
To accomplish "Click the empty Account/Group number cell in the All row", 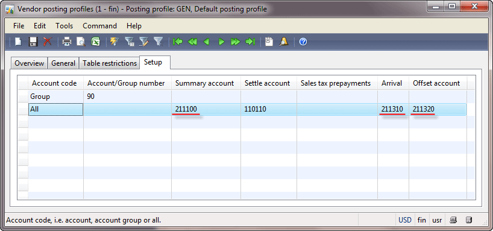I will click(127, 109).
